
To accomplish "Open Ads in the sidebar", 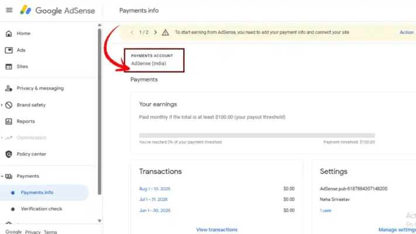I will pos(21,50).
